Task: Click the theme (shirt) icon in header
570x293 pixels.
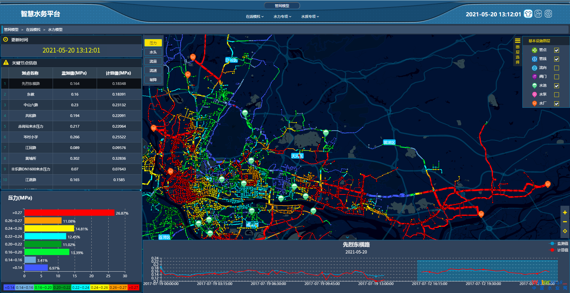Action: [x=528, y=14]
